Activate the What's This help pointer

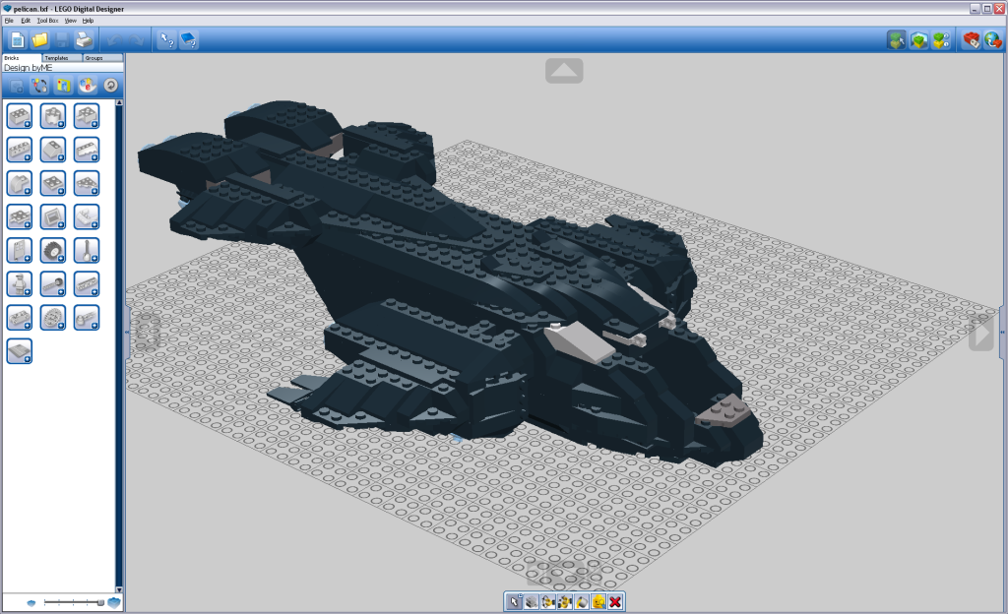167,39
